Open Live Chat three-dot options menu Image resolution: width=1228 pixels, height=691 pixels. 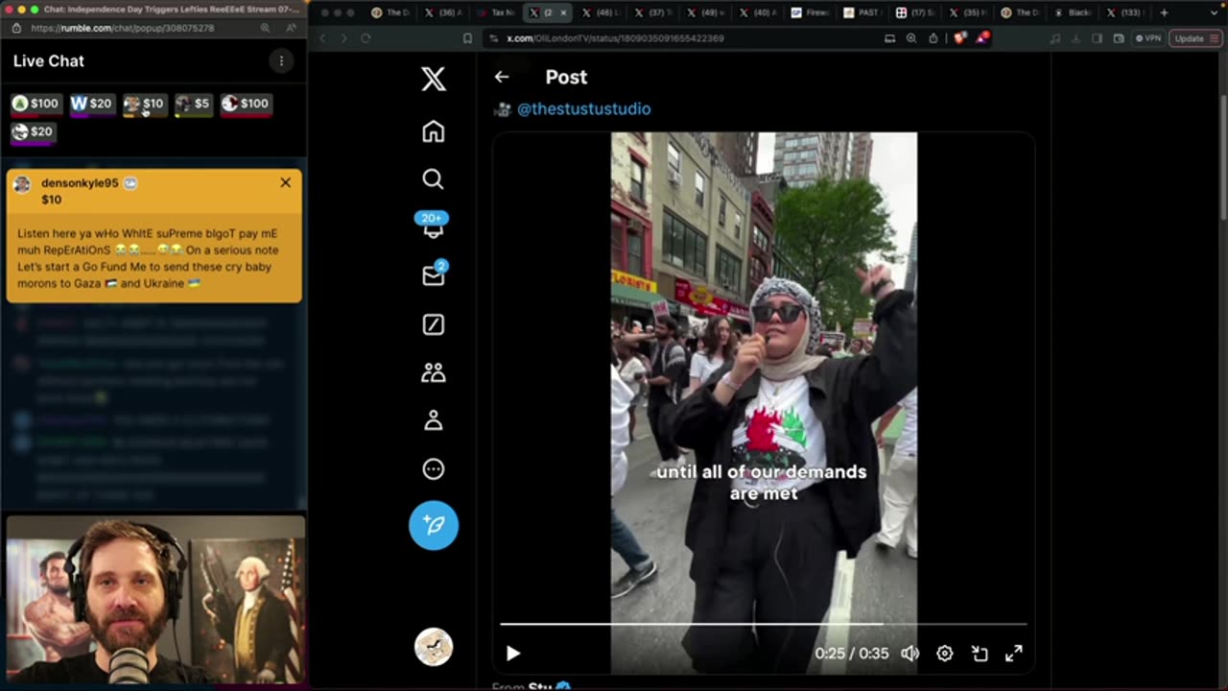click(281, 61)
